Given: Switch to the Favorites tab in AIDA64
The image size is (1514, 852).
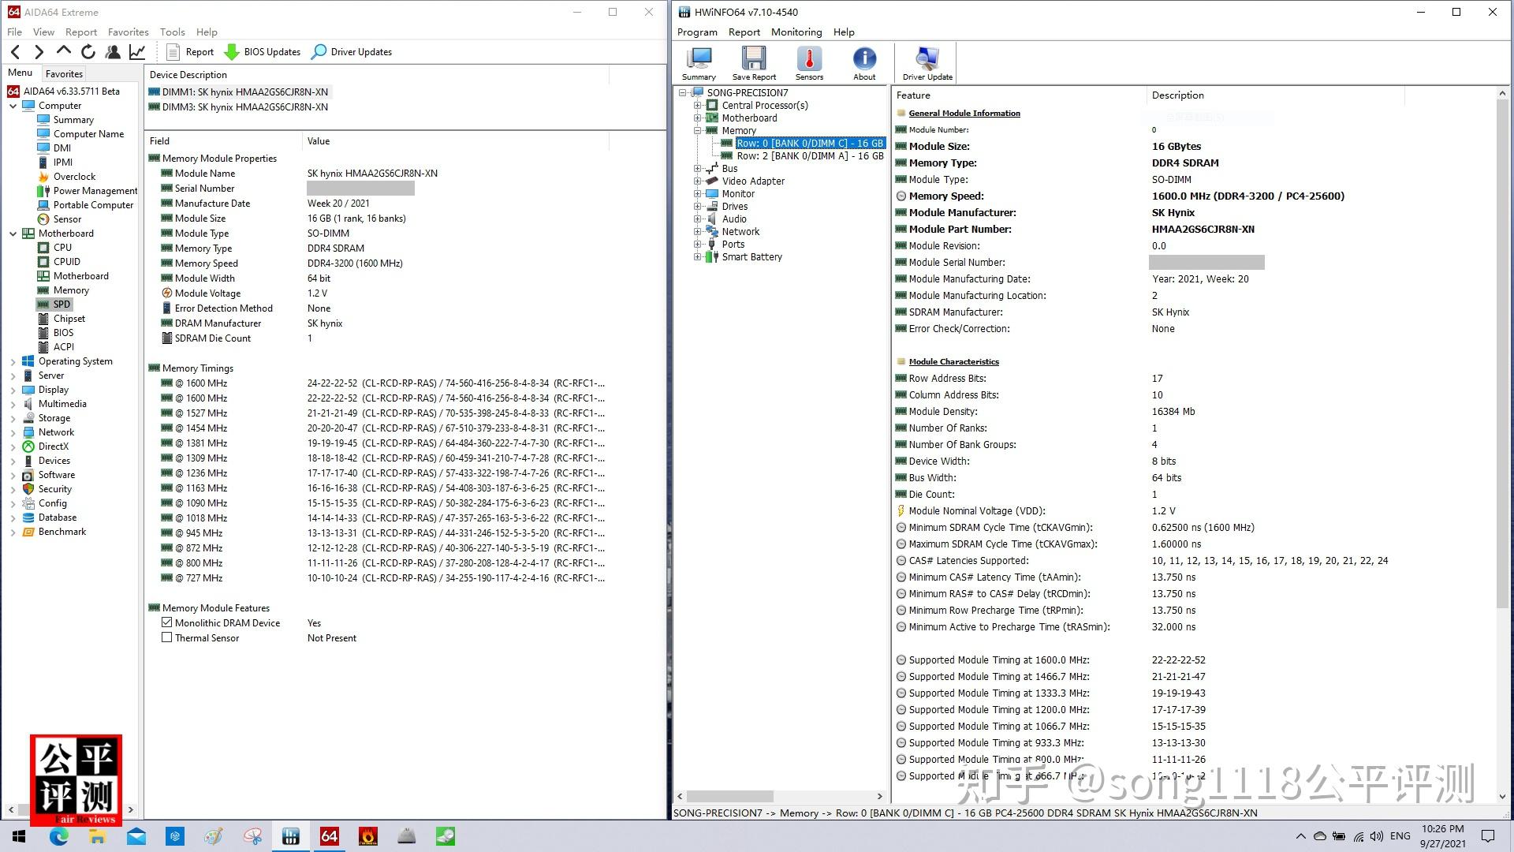Looking at the screenshot, I should pos(64,73).
